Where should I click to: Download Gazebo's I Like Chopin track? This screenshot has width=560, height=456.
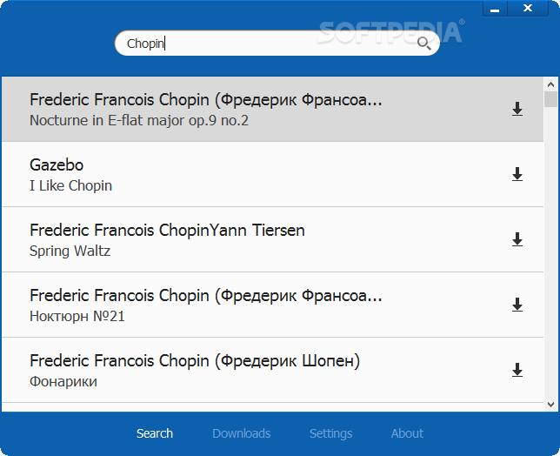coord(517,174)
